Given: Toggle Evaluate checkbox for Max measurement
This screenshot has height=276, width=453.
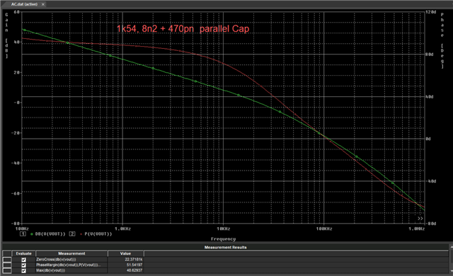Looking at the screenshot, I should [x=23, y=270].
